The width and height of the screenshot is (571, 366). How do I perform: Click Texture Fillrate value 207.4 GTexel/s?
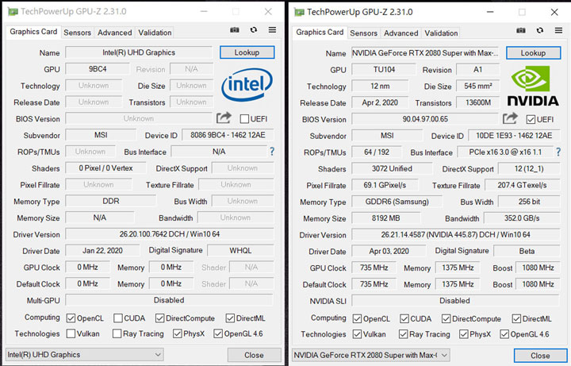click(x=523, y=185)
